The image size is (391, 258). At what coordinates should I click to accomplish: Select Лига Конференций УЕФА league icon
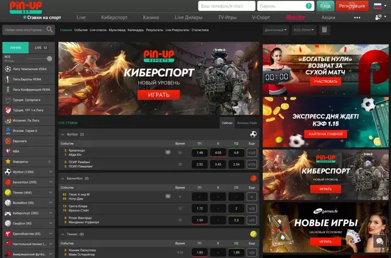click(x=8, y=90)
